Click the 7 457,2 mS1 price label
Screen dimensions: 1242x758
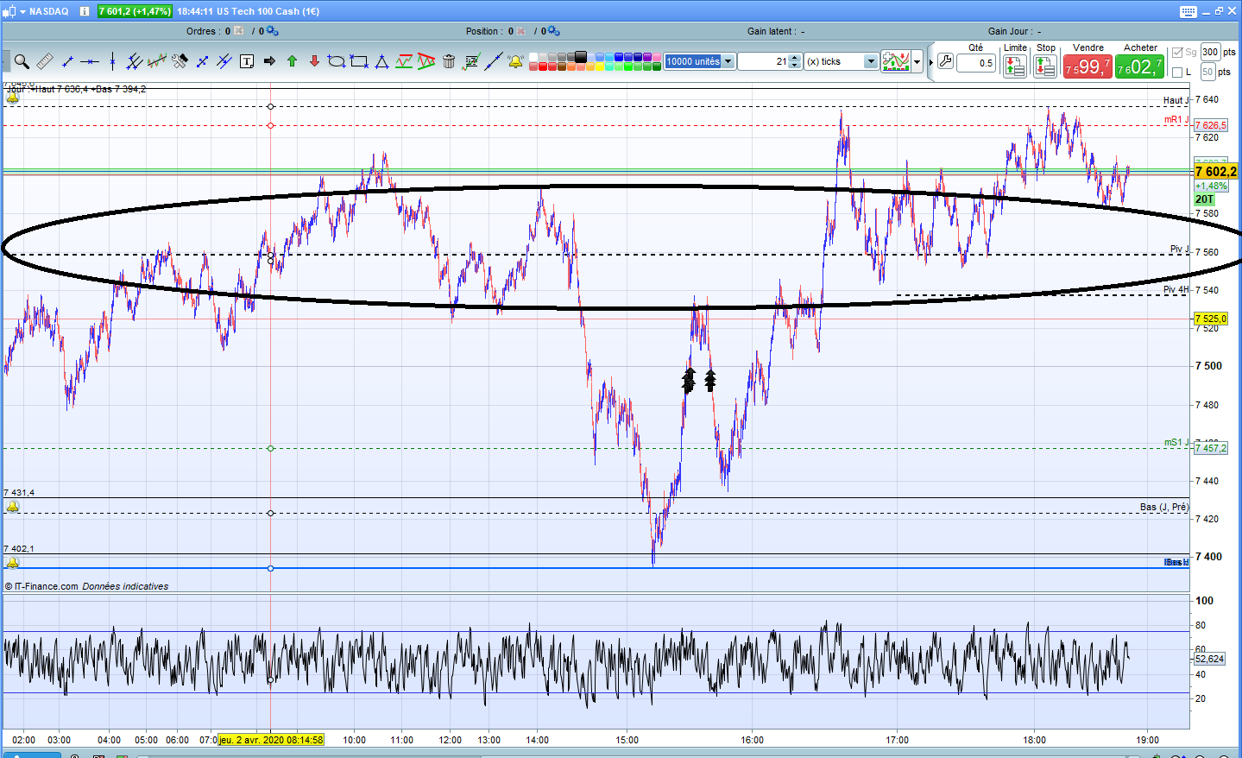tap(1210, 448)
